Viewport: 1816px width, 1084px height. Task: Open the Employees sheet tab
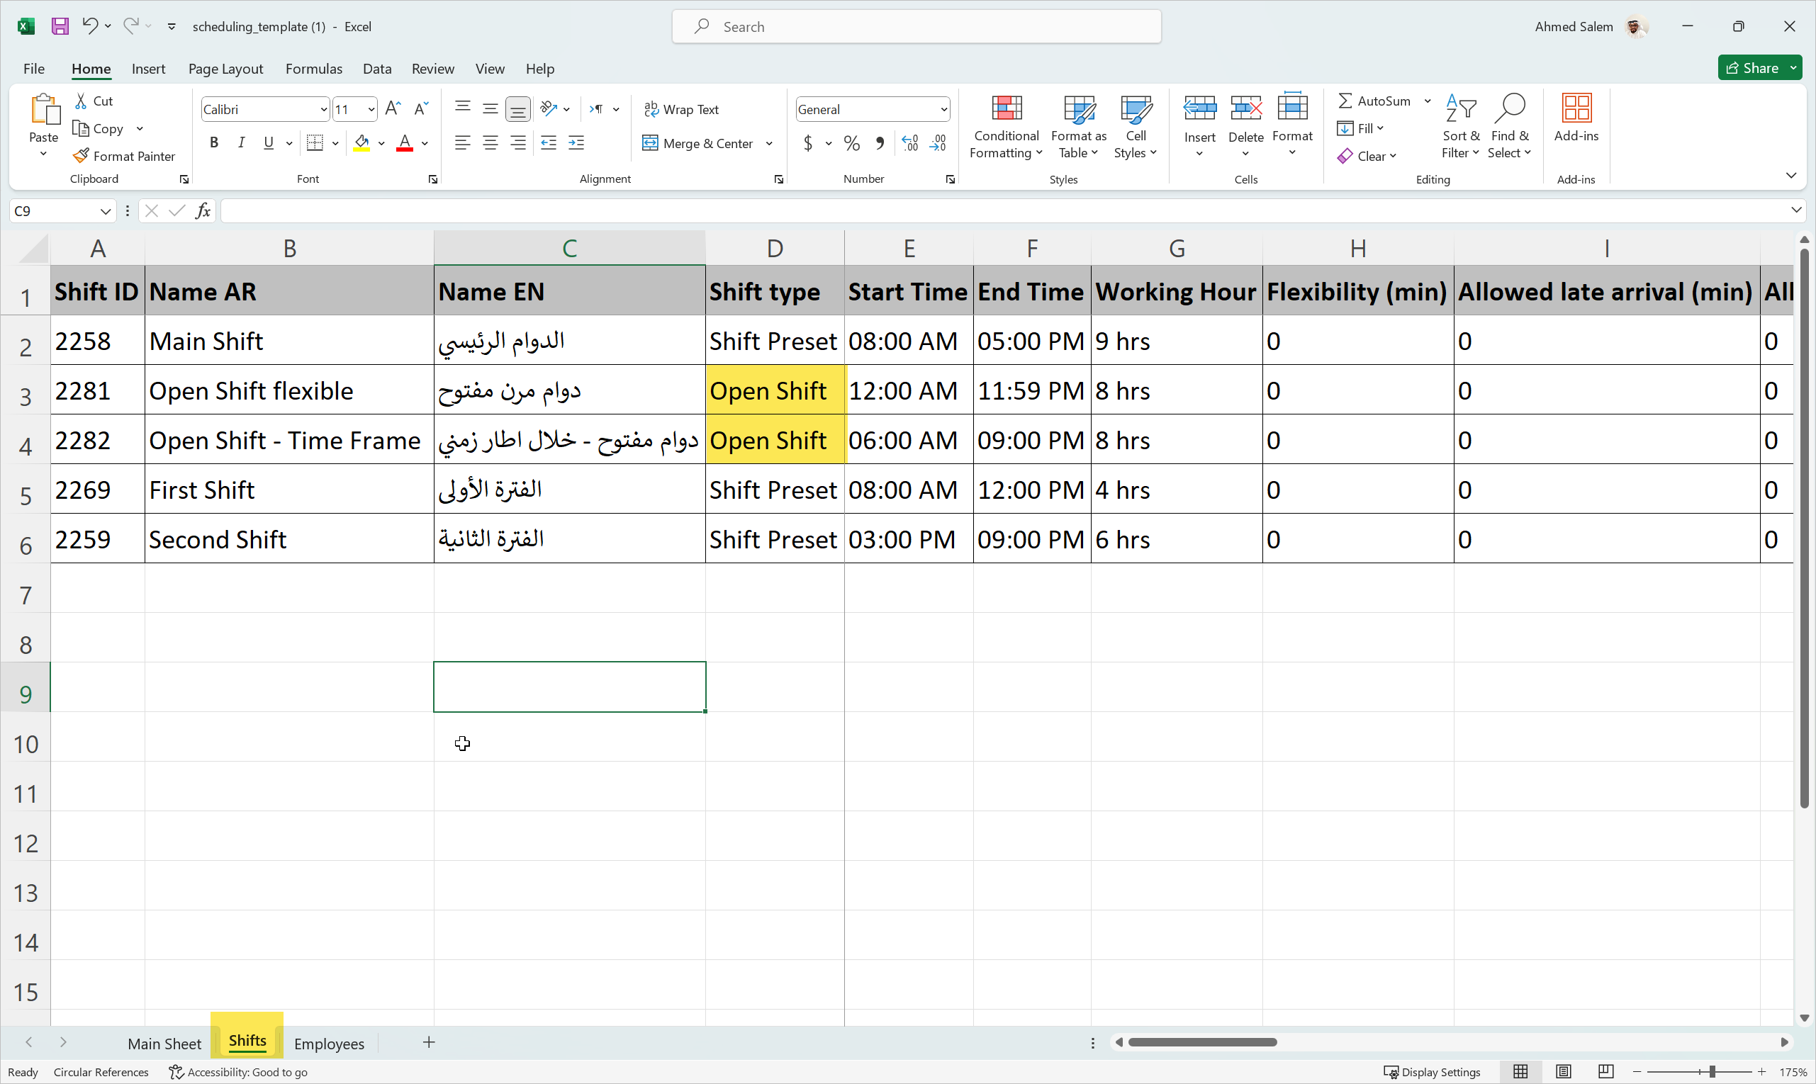click(x=329, y=1044)
